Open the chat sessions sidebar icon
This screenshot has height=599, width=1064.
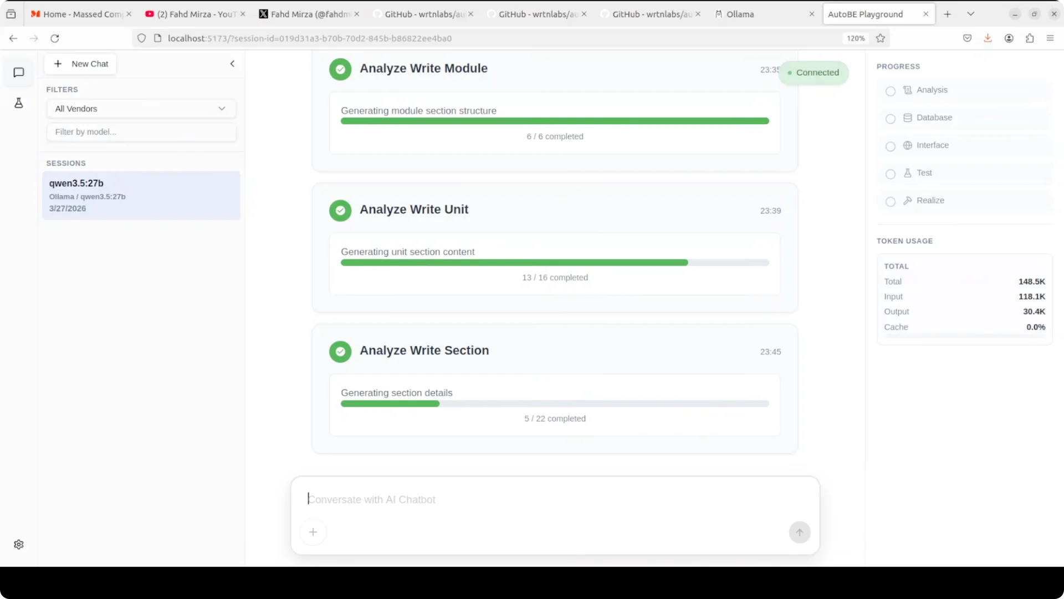click(19, 73)
